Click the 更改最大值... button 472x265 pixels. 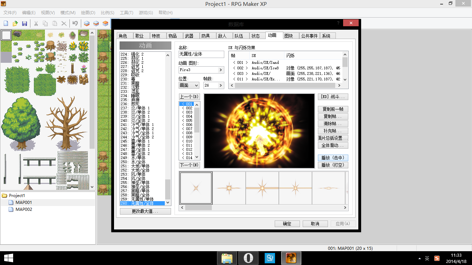click(145, 212)
